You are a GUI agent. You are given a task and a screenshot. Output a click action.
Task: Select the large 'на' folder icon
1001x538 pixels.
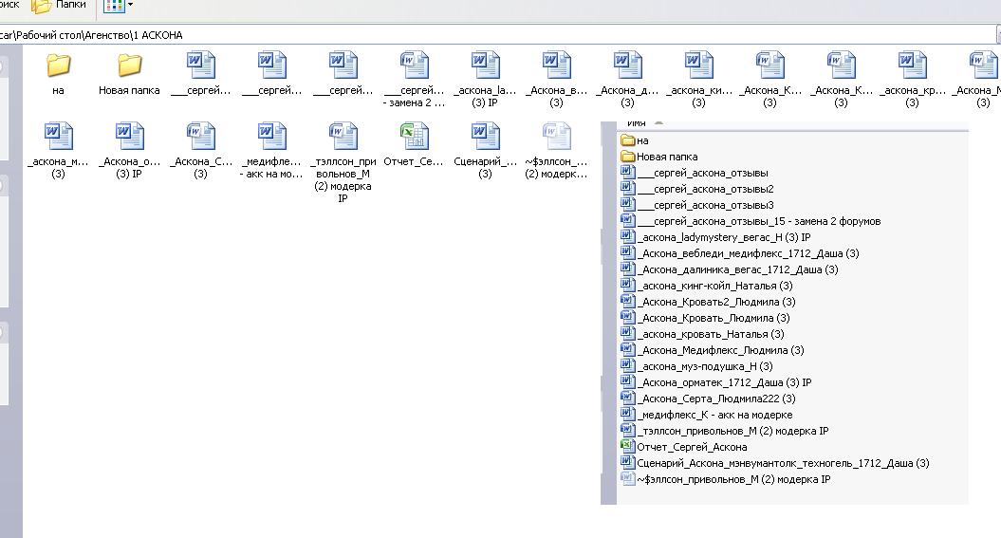59,65
